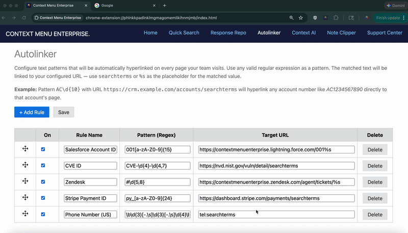Edit the dashboard.stripe.com target URL field
This screenshot has width=408, height=233.
click(x=276, y=198)
